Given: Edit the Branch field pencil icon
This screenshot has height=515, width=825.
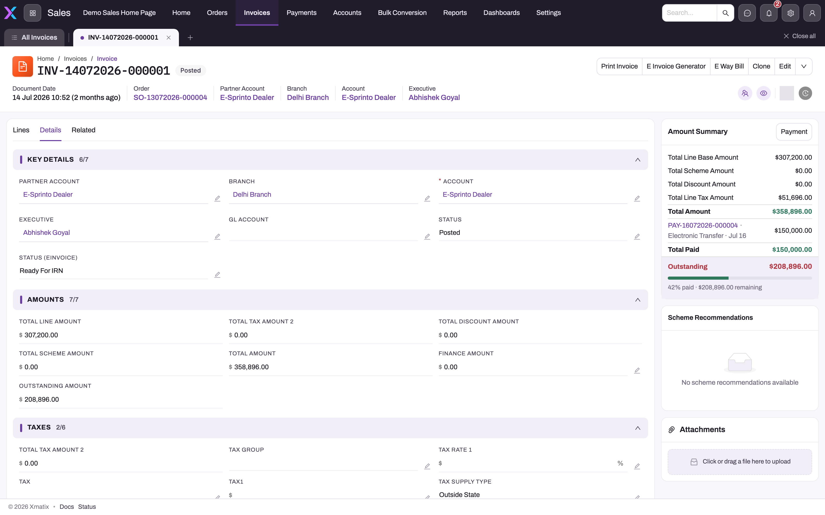Looking at the screenshot, I should [427, 199].
